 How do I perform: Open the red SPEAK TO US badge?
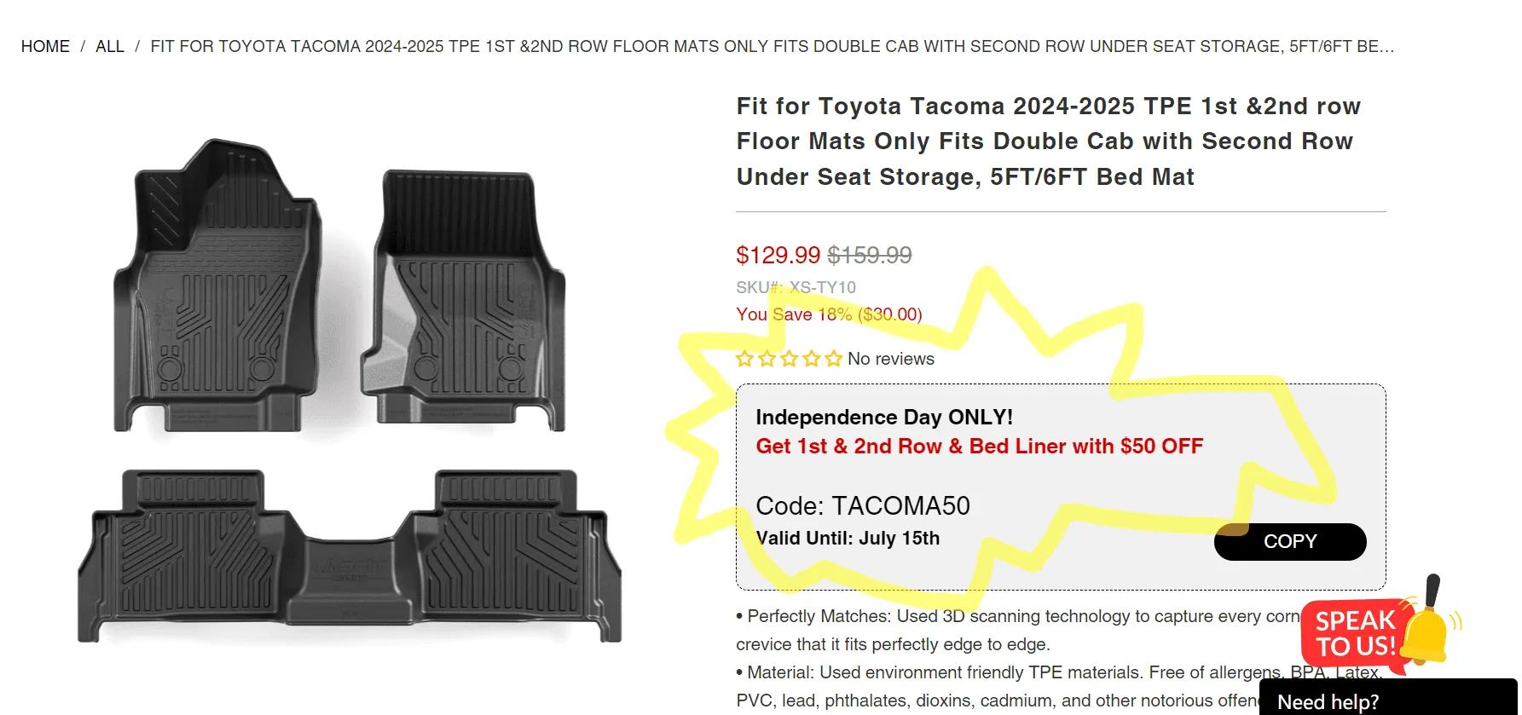point(1354,633)
